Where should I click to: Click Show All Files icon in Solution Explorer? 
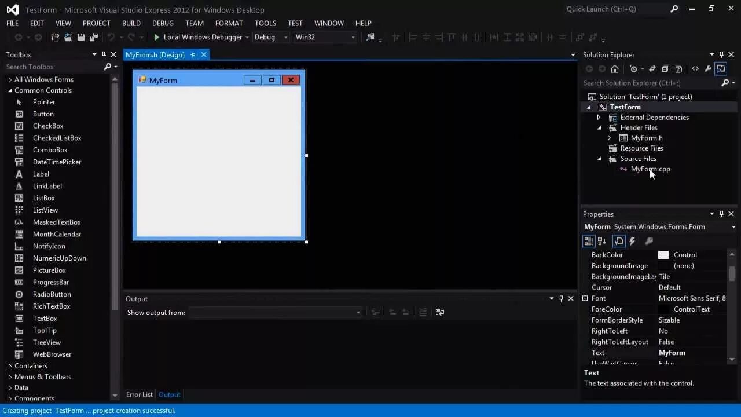(678, 69)
